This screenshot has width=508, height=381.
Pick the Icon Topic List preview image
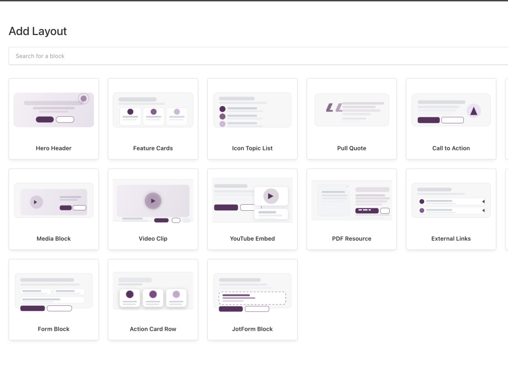(252, 110)
